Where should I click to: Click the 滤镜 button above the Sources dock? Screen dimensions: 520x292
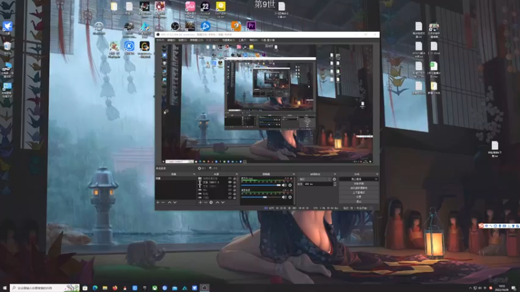coord(214,168)
